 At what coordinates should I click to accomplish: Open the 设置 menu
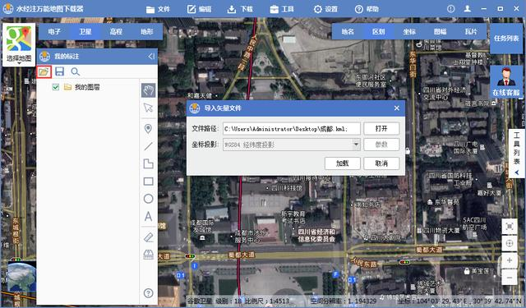[x=325, y=9]
